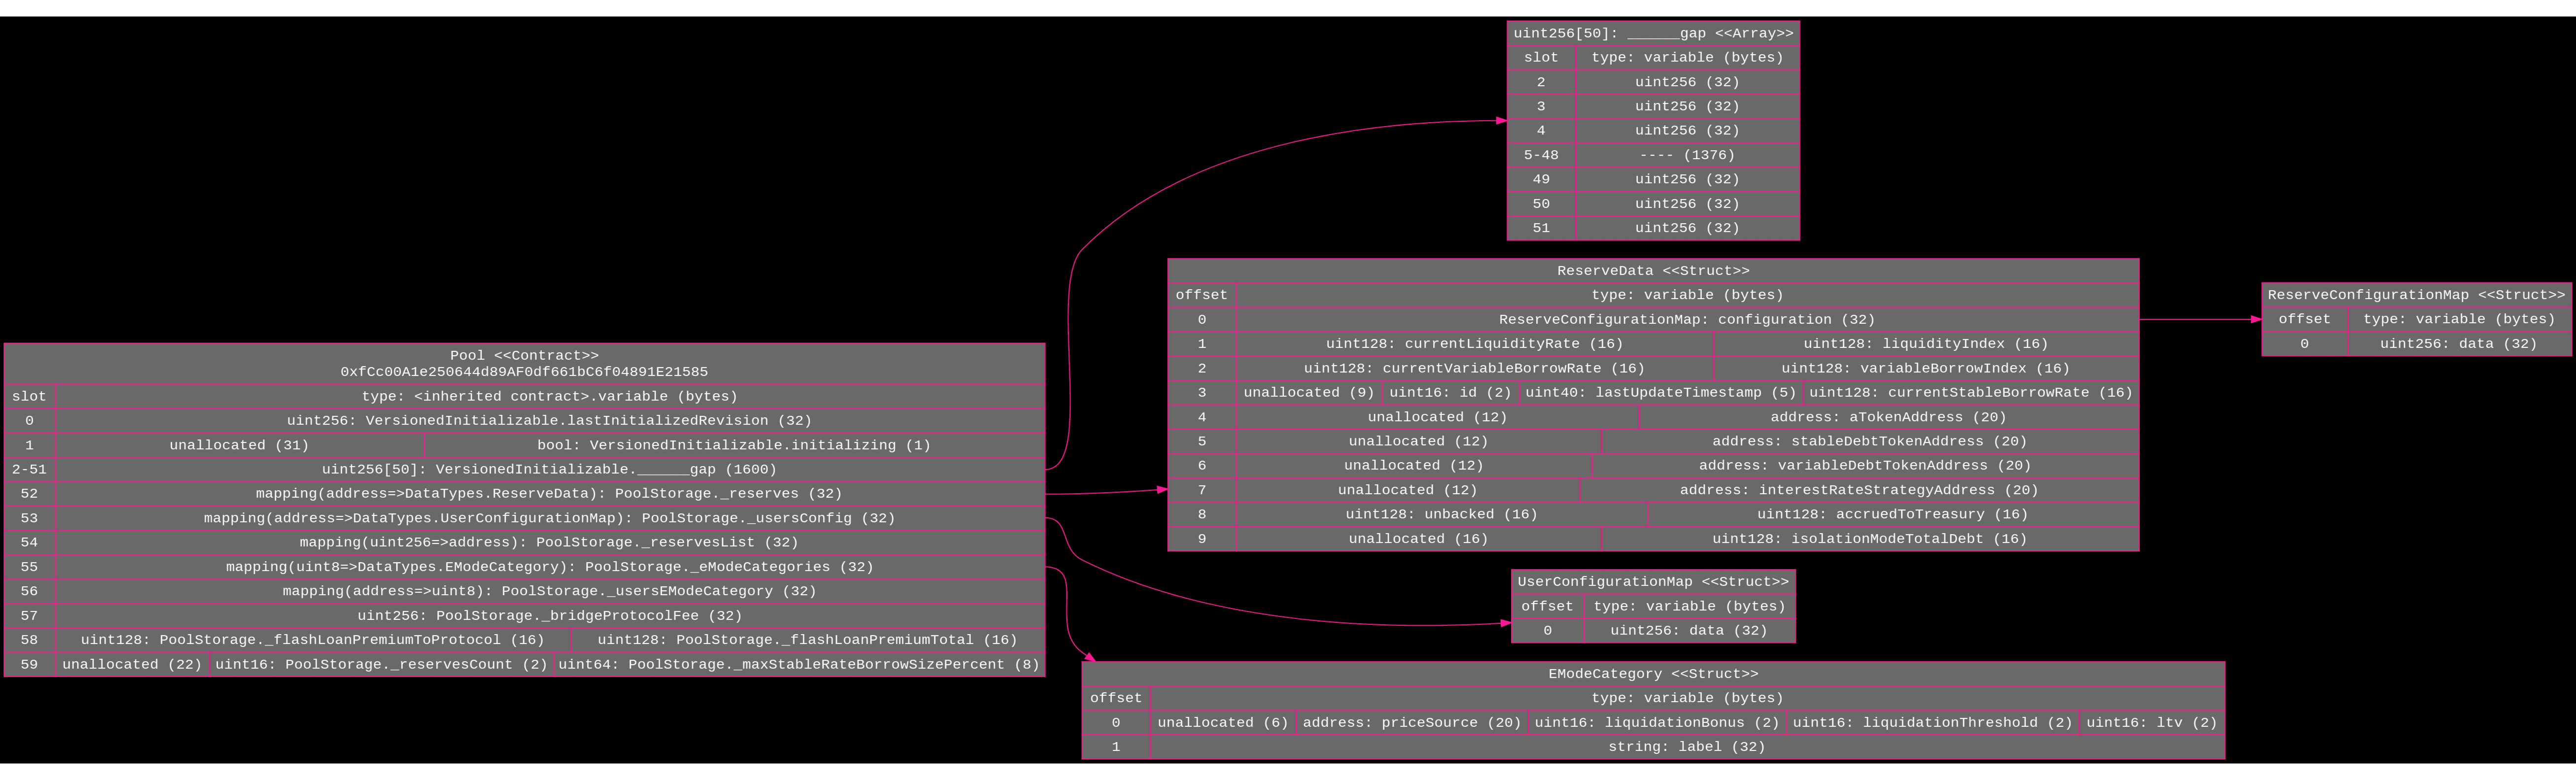
Task: Select slot '49' in gap array table
Action: [x=1541, y=180]
